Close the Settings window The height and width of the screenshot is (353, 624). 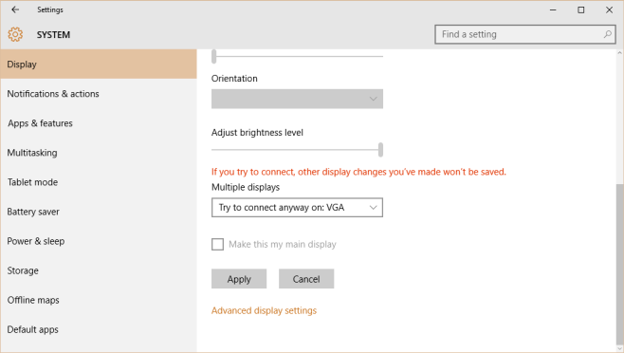tap(609, 9)
